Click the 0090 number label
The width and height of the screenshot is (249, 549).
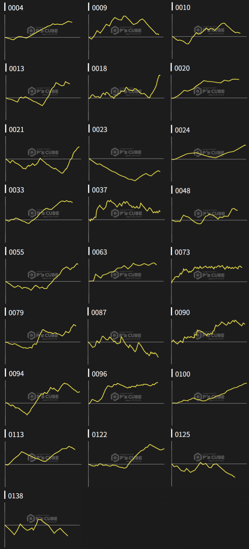point(182,312)
